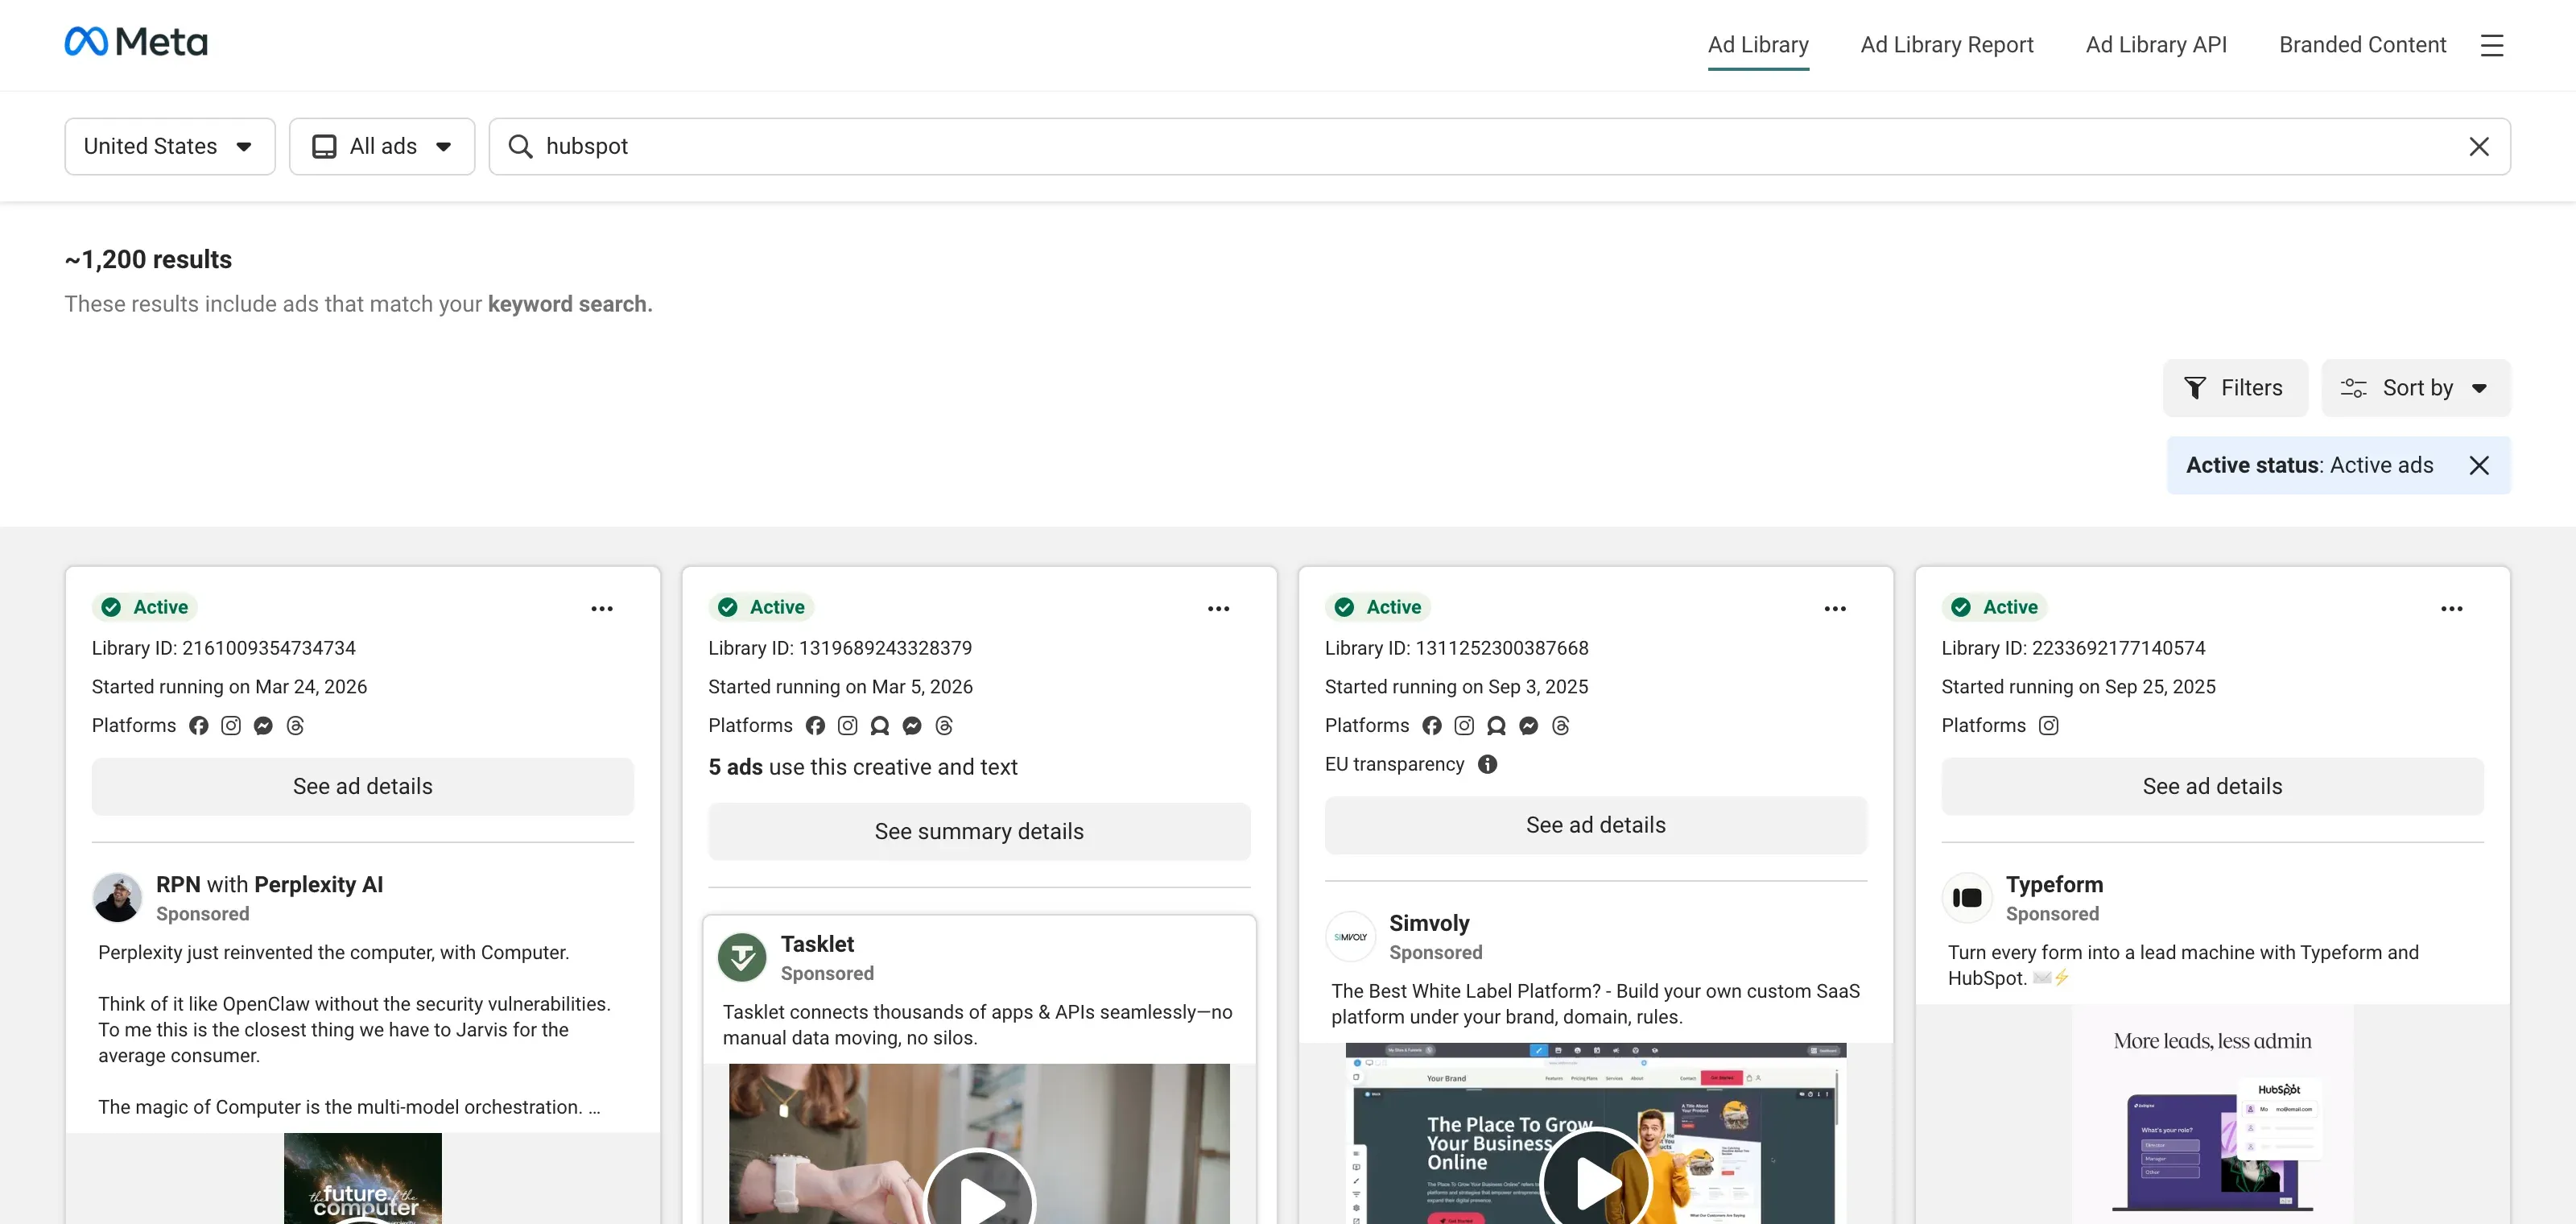The image size is (2576, 1224).
Task: Click the Audience Network icon on Tasklet's ad
Action: 880,725
